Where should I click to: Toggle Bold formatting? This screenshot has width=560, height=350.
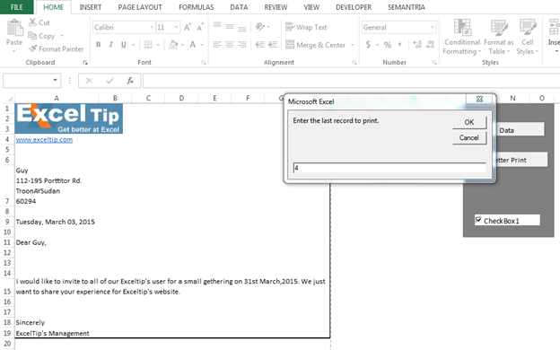click(x=98, y=45)
